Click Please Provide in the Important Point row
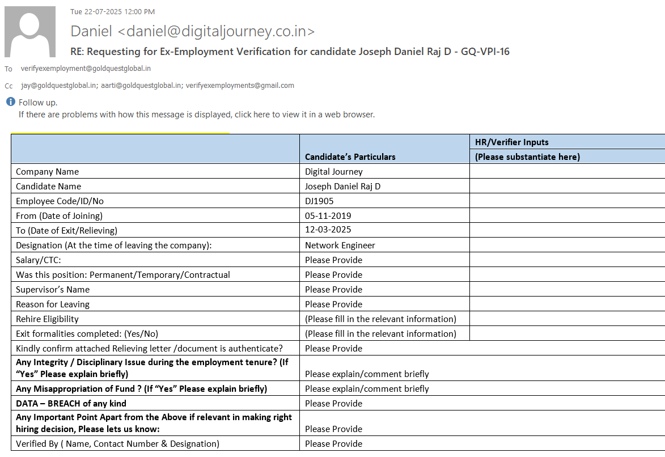Screen dimensions: 665x457 point(334,429)
